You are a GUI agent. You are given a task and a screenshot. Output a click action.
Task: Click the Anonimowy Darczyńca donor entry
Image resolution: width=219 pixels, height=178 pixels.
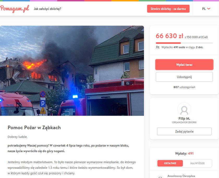pos(181,176)
